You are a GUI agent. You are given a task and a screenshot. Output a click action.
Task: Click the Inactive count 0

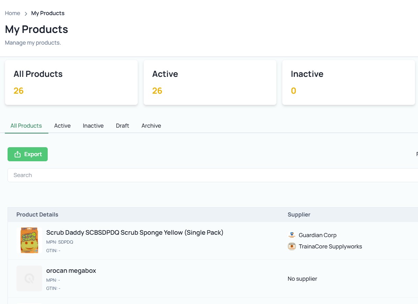tap(293, 91)
